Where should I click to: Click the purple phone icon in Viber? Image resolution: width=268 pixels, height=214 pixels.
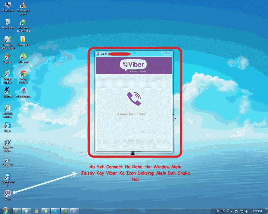coord(134,99)
